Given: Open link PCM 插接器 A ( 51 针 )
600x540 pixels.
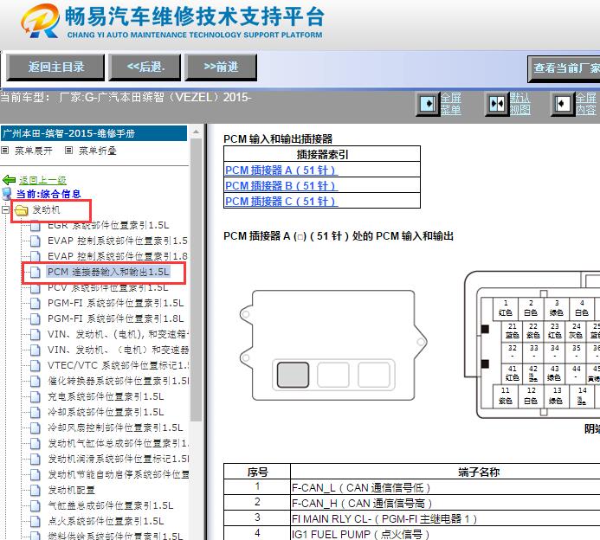Looking at the screenshot, I should 281,170.
